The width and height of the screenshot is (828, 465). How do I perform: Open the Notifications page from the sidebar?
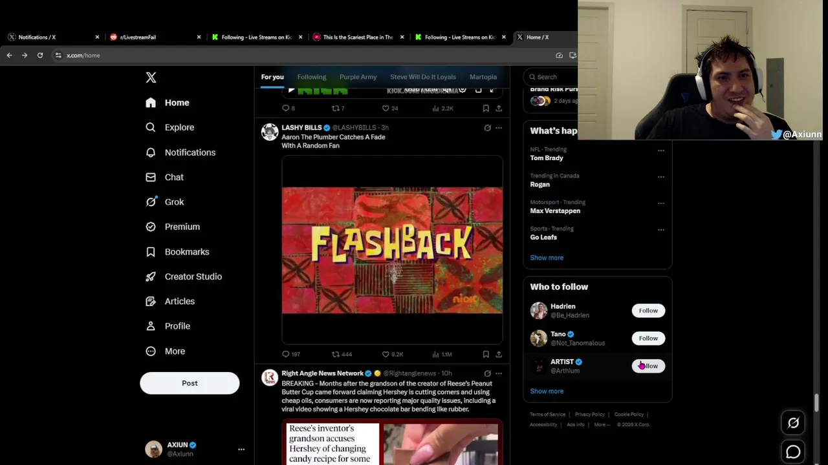[x=180, y=152]
